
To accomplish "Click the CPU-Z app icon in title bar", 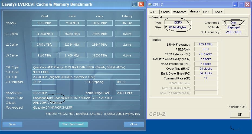I will coord(150,4).
